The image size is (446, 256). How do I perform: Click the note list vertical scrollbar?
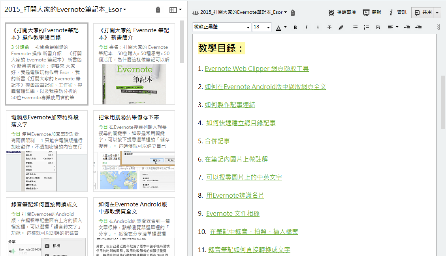[x=182, y=42]
